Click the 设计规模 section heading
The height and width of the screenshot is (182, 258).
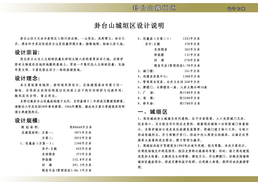point(27,121)
